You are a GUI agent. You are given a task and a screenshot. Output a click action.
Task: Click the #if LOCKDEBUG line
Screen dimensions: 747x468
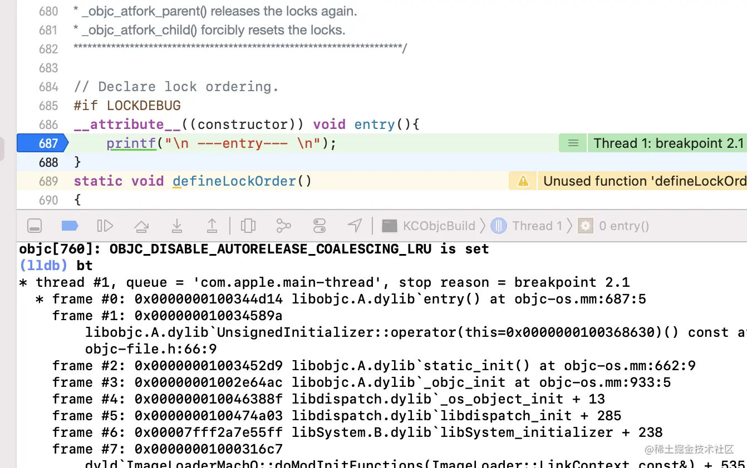[x=127, y=106]
